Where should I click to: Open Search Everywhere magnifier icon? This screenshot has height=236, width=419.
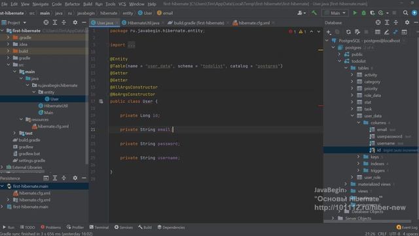(x=405, y=13)
